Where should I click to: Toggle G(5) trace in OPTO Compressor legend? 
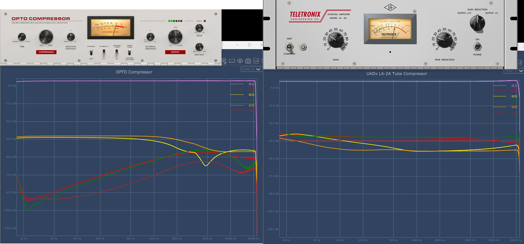click(251, 105)
